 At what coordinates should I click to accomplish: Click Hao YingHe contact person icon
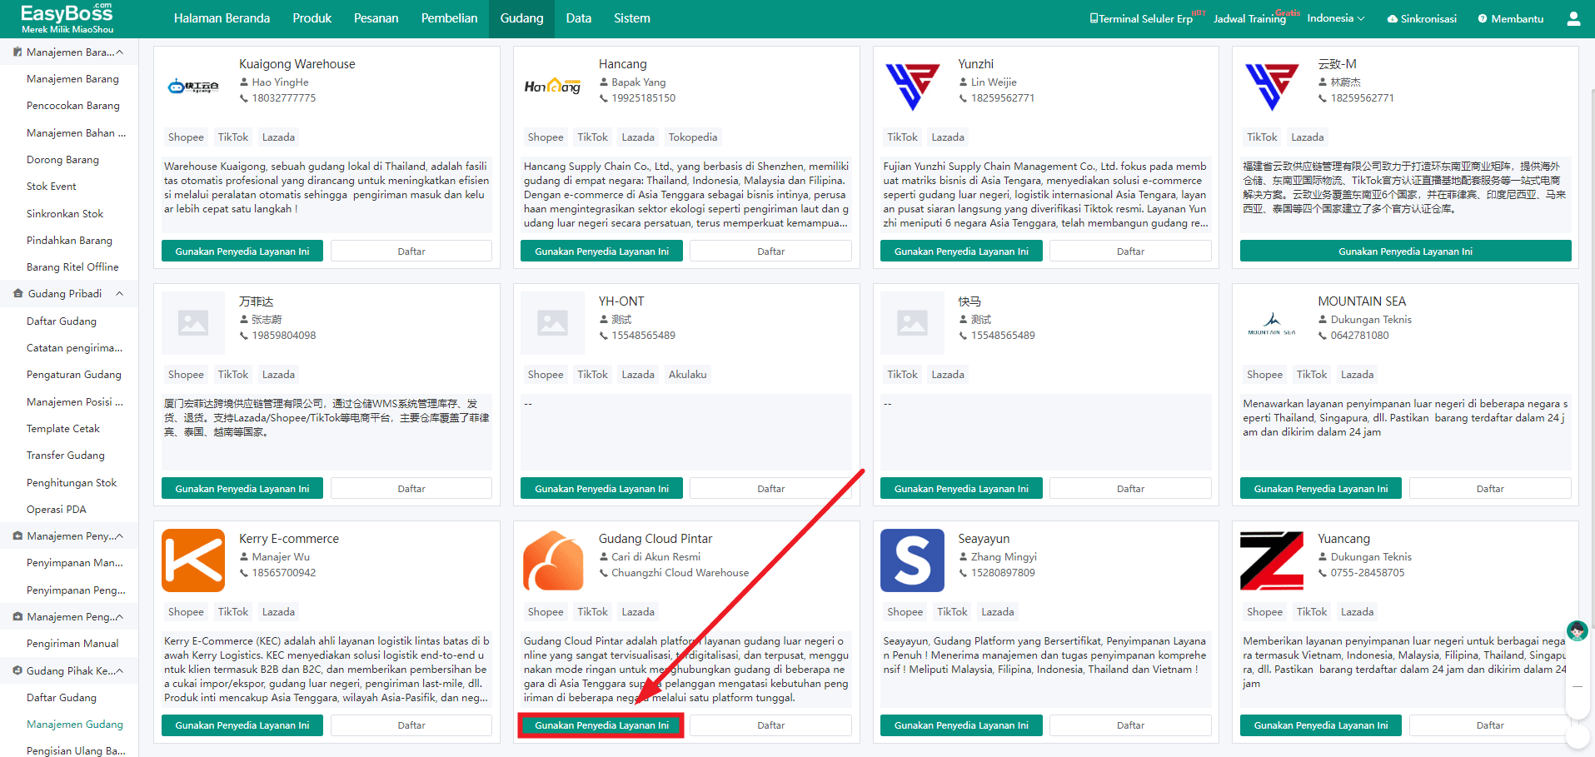pos(244,82)
